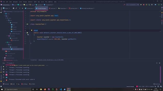This screenshot has height=91, width=163.
Task: Close the CounterTest.java tab
Action: pyautogui.click(x=47, y=8)
